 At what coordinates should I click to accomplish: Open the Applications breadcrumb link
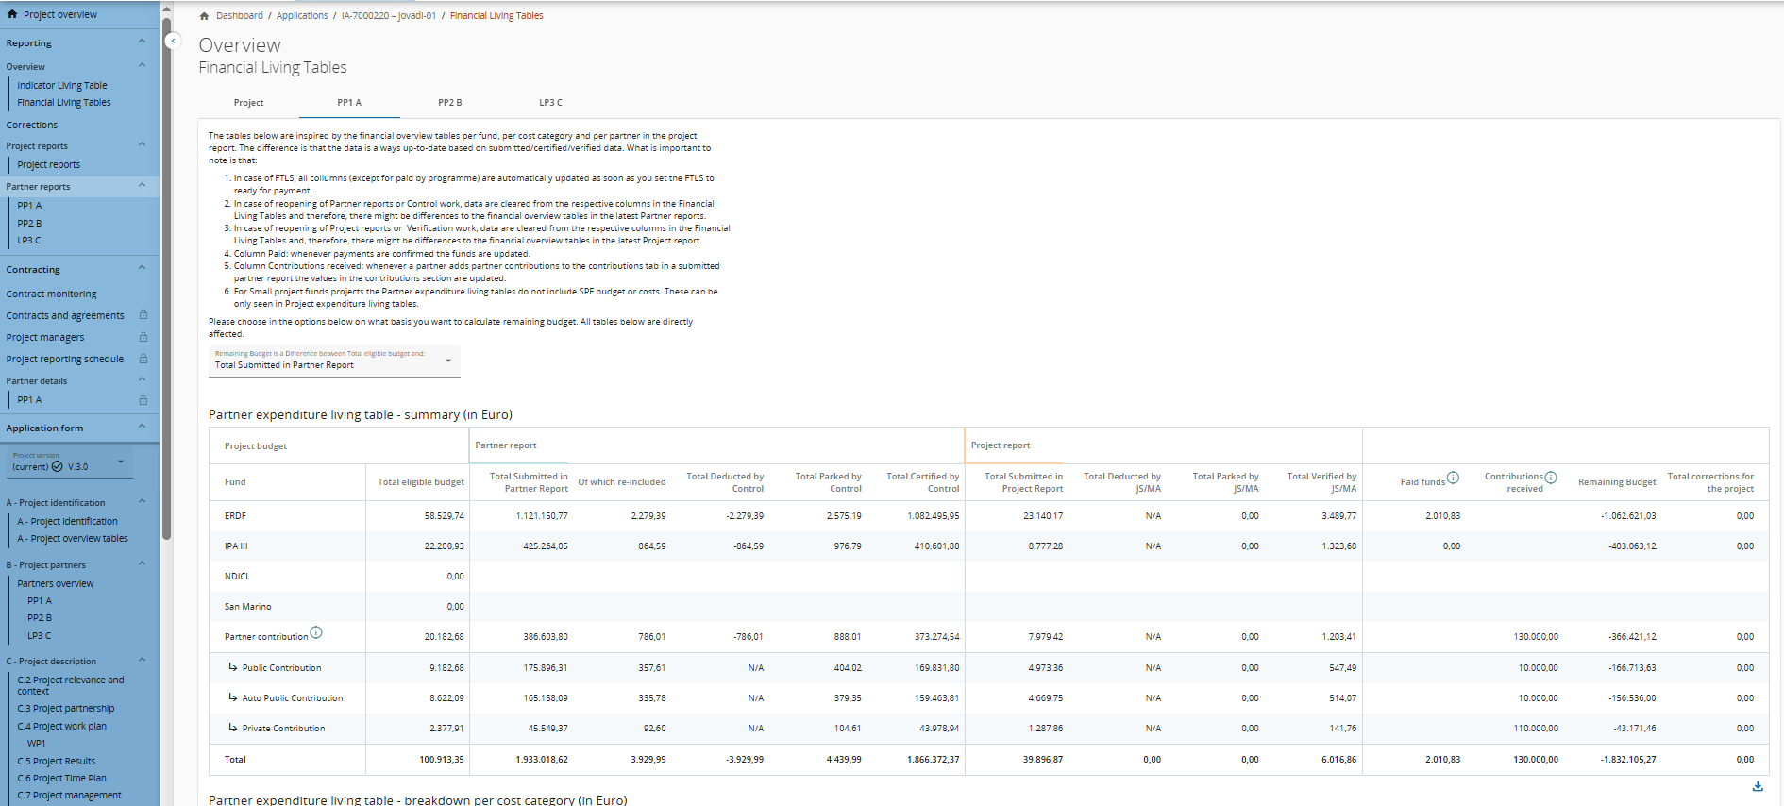[302, 16]
